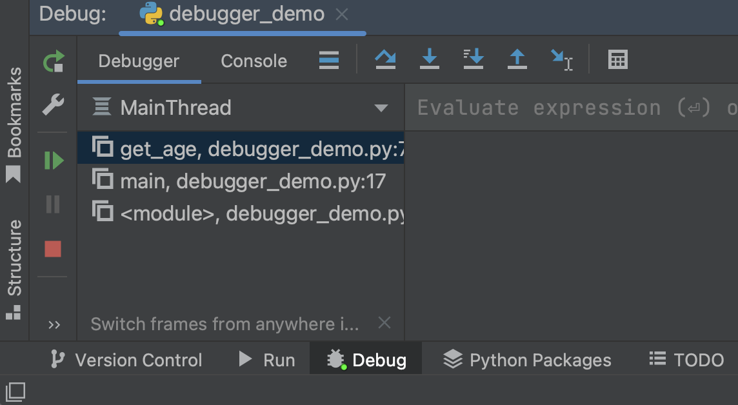Click Step Into My Code icon
This screenshot has width=738, height=405.
pyautogui.click(x=474, y=60)
